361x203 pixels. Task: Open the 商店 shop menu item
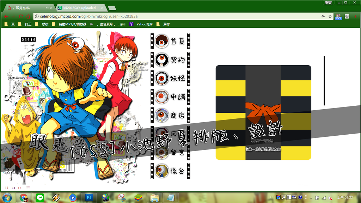(x=170, y=115)
